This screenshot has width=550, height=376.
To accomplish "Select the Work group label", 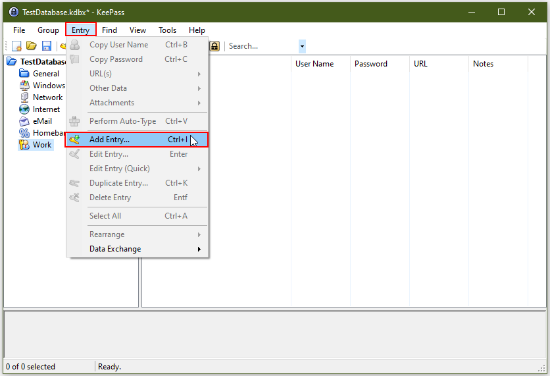I will coord(42,145).
